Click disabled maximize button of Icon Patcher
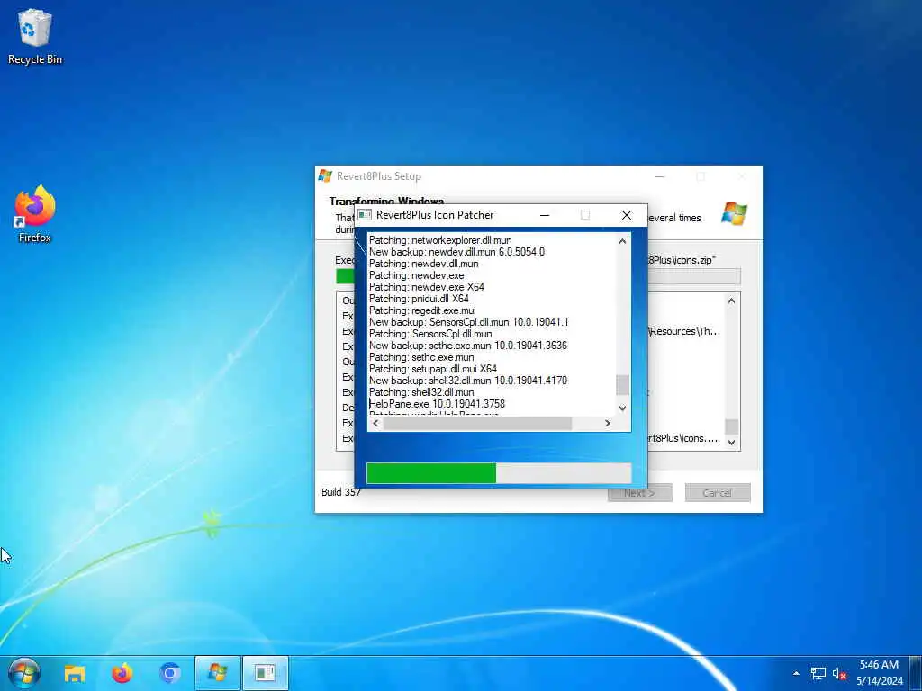Image resolution: width=922 pixels, height=691 pixels. tap(585, 215)
